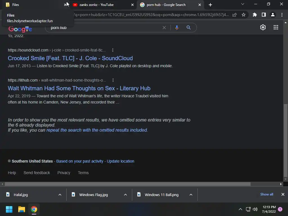Click the scroll right arrow
This screenshot has width=288, height=216.
281,184
